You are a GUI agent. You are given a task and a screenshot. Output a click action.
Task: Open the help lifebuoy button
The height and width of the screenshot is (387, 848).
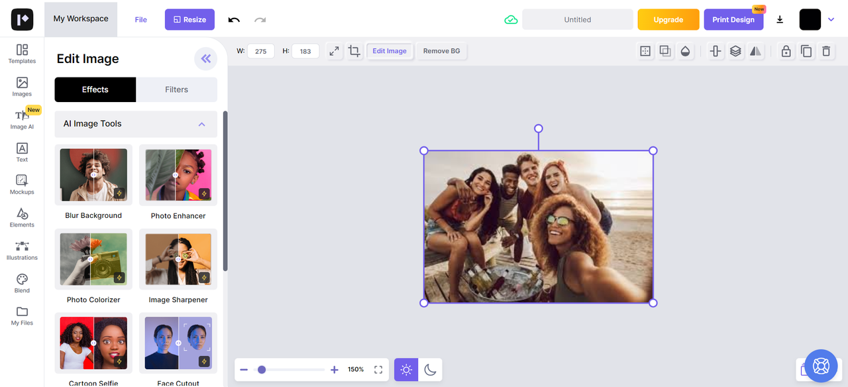click(x=821, y=366)
